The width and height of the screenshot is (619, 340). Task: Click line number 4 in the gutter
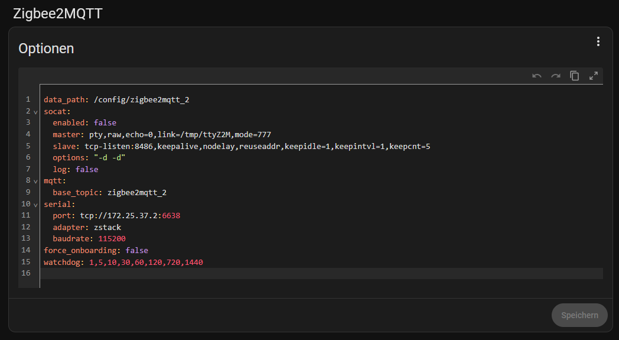tap(28, 134)
